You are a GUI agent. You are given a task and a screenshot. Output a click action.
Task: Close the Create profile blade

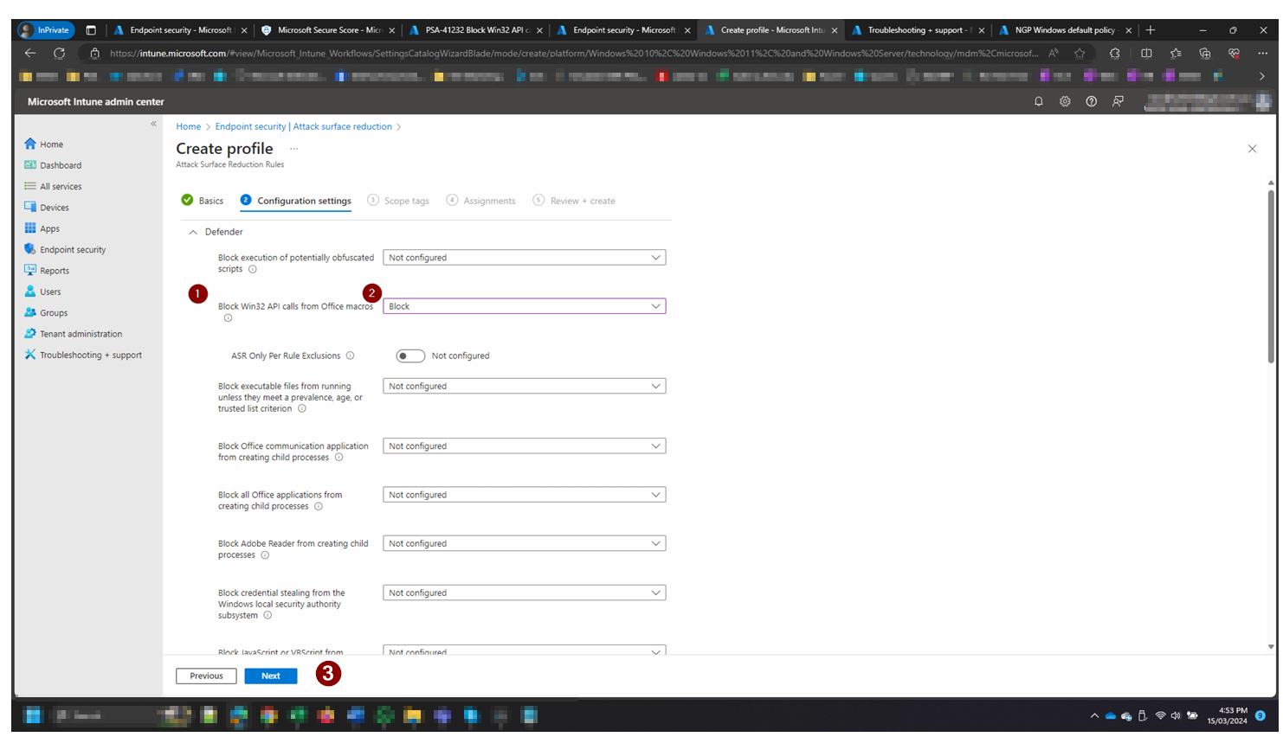pos(1252,149)
